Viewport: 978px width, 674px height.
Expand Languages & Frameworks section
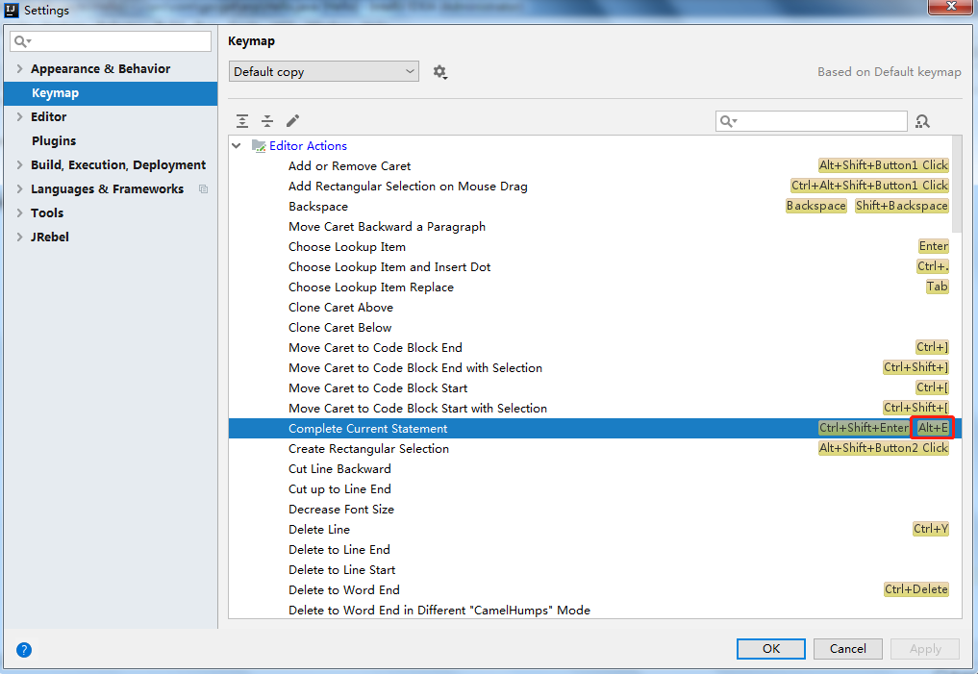pos(19,188)
